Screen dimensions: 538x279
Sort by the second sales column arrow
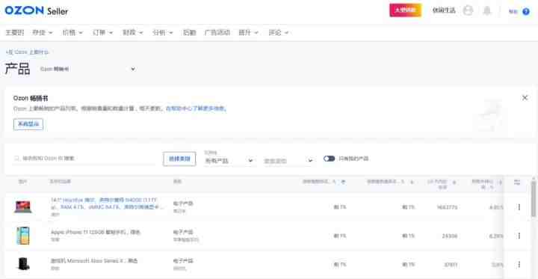click(x=412, y=182)
